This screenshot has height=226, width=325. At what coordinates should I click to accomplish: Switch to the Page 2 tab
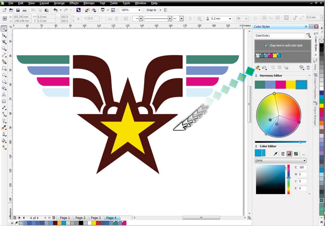tap(80, 218)
